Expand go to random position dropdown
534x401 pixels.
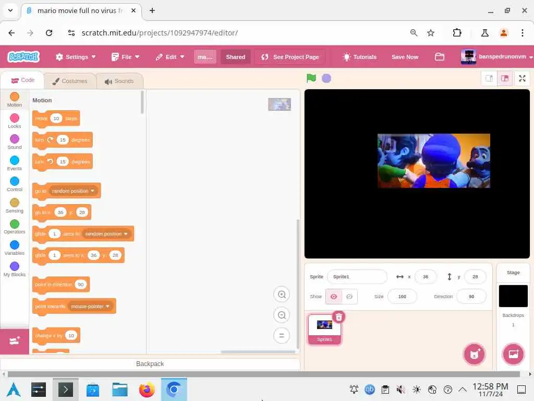73,191
